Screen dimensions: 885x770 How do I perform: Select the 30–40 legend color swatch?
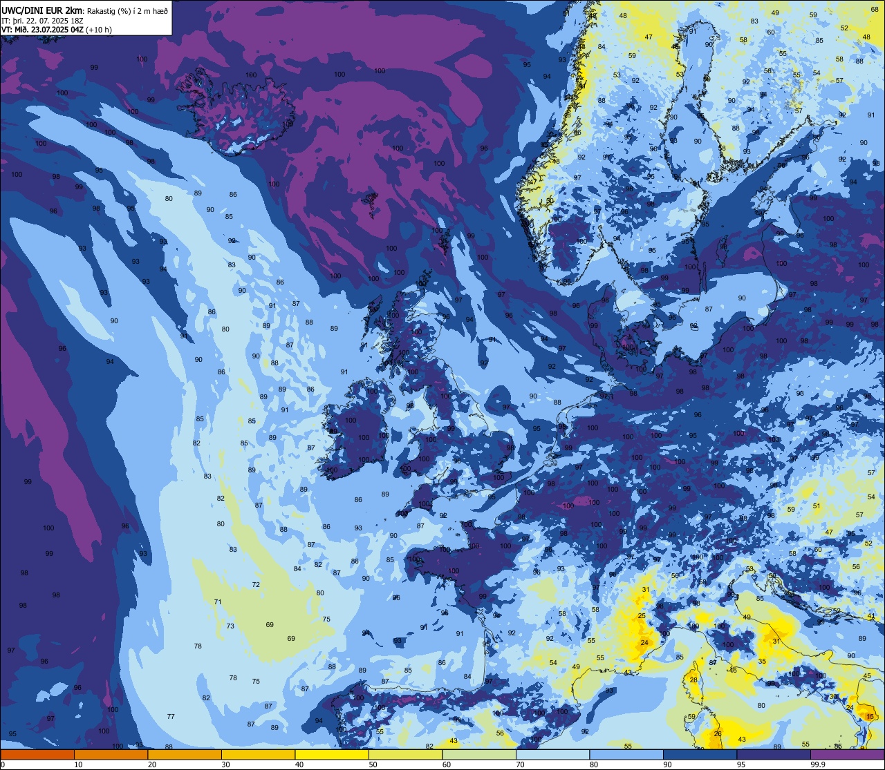click(258, 754)
